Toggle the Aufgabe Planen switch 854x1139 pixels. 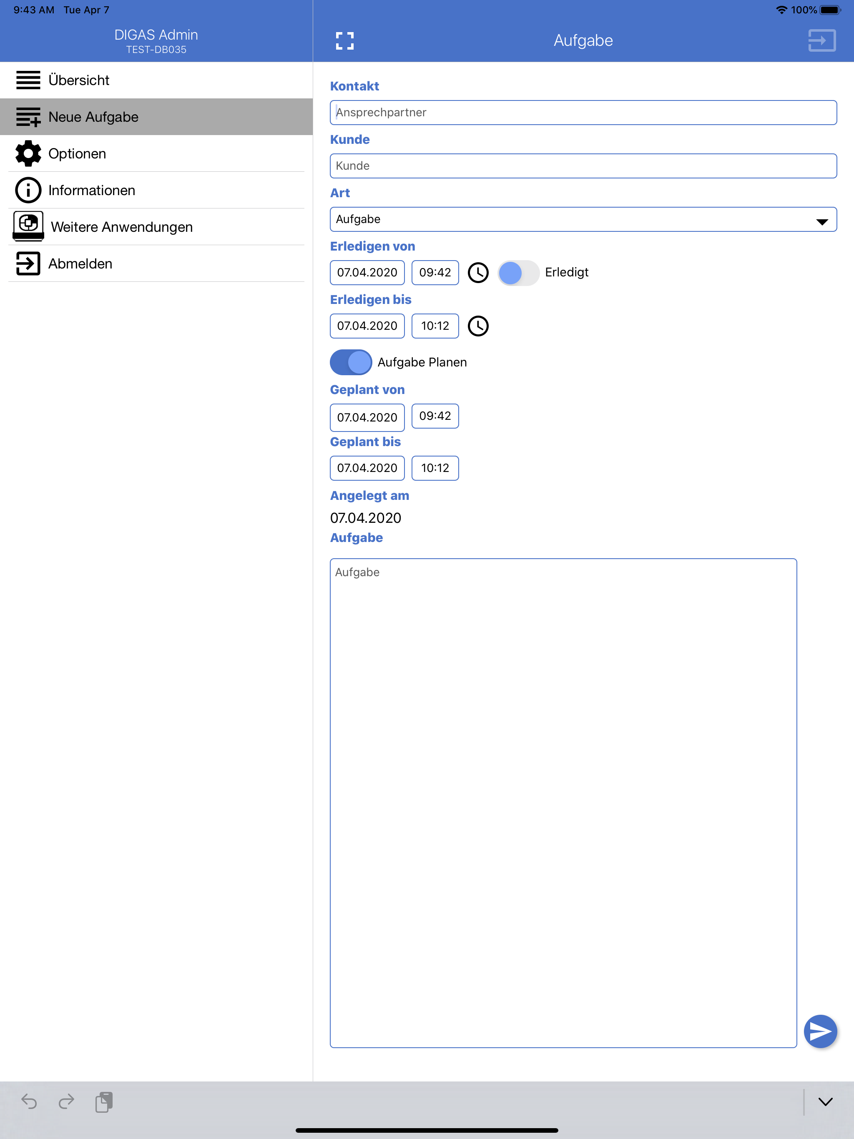(351, 362)
